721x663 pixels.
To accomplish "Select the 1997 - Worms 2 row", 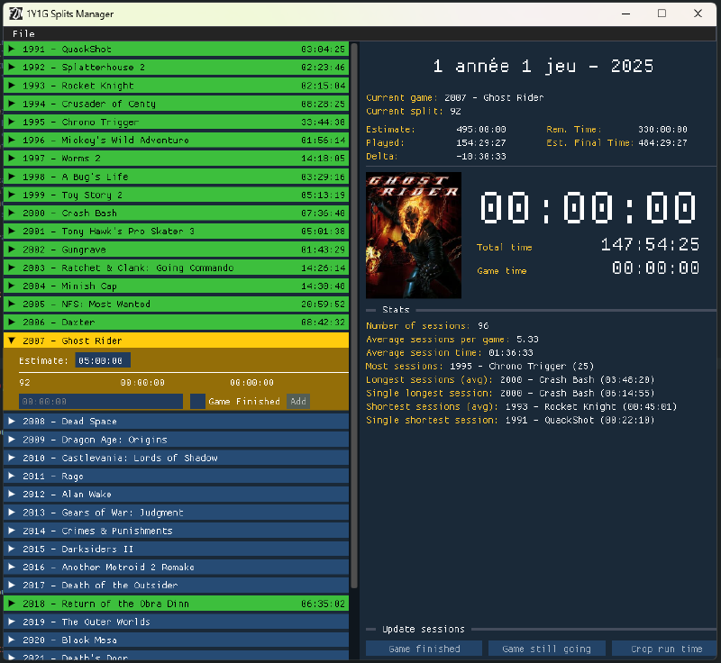I will pos(176,158).
